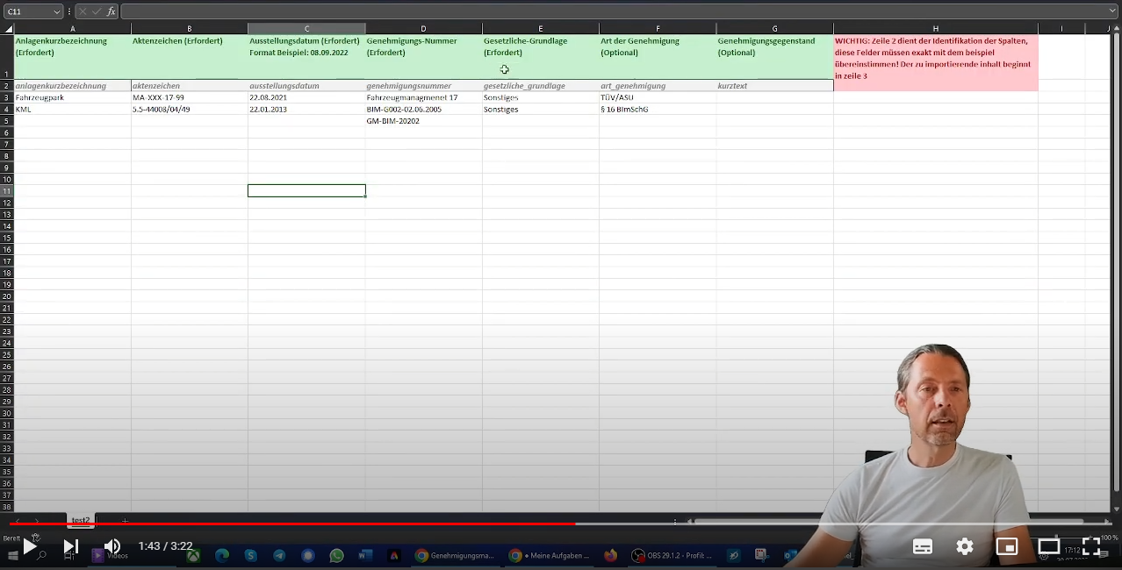Play the video

29,547
